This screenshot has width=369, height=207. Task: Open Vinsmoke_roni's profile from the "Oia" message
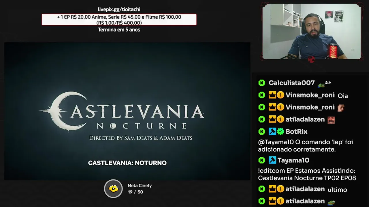point(310,95)
